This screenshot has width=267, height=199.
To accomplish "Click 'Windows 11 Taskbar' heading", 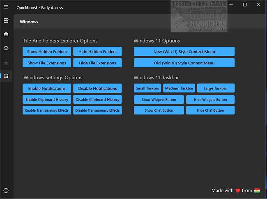I will (156, 78).
